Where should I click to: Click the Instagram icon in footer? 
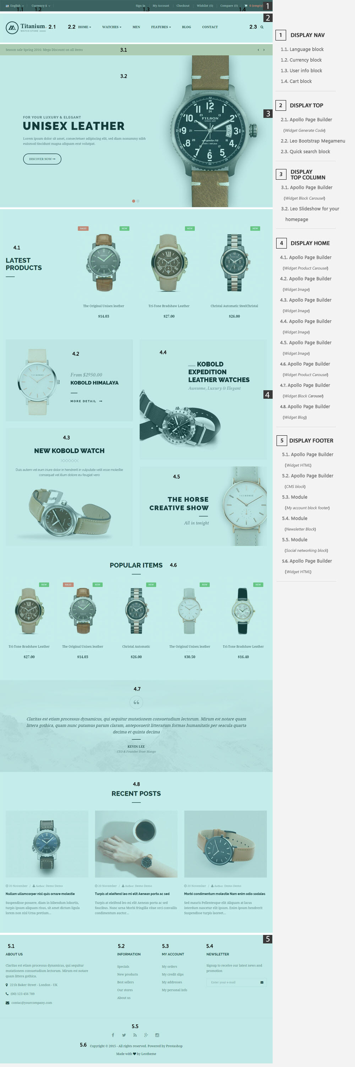tap(157, 1035)
